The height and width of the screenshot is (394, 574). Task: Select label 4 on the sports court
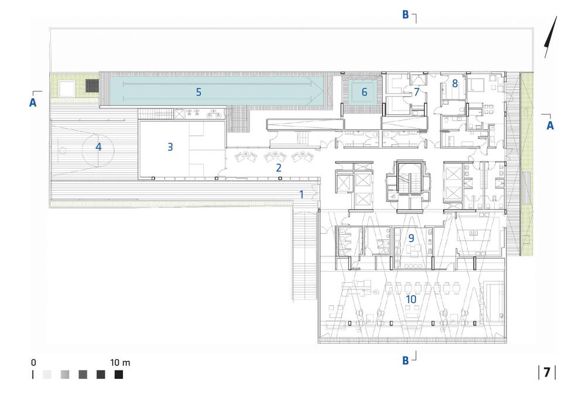click(98, 147)
